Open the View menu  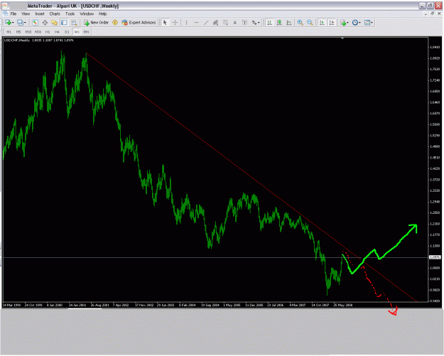pyautogui.click(x=26, y=14)
